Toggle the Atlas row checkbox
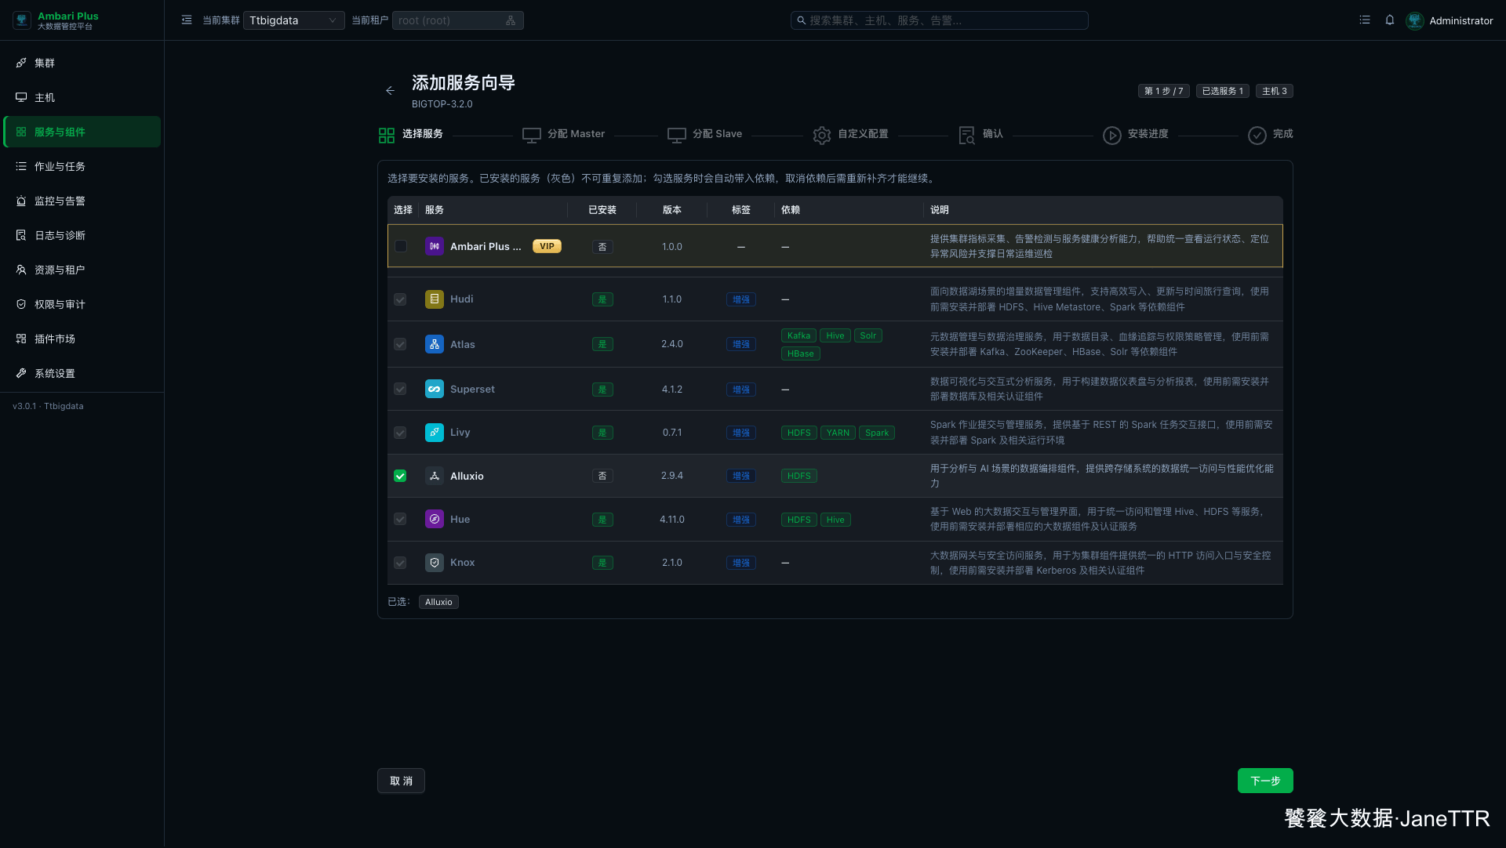 point(400,344)
